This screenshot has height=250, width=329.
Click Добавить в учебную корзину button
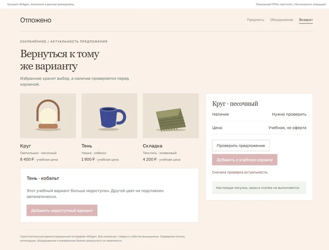(245, 160)
